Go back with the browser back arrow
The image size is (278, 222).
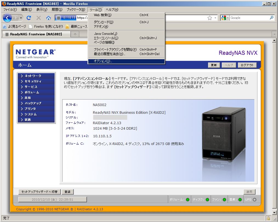pos(7,18)
